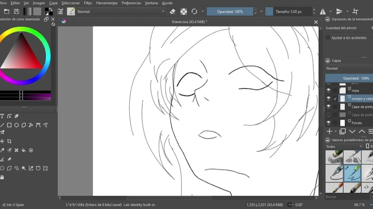Open Todas brush tag dropdown
This screenshot has height=209, width=373.
coord(344,147)
